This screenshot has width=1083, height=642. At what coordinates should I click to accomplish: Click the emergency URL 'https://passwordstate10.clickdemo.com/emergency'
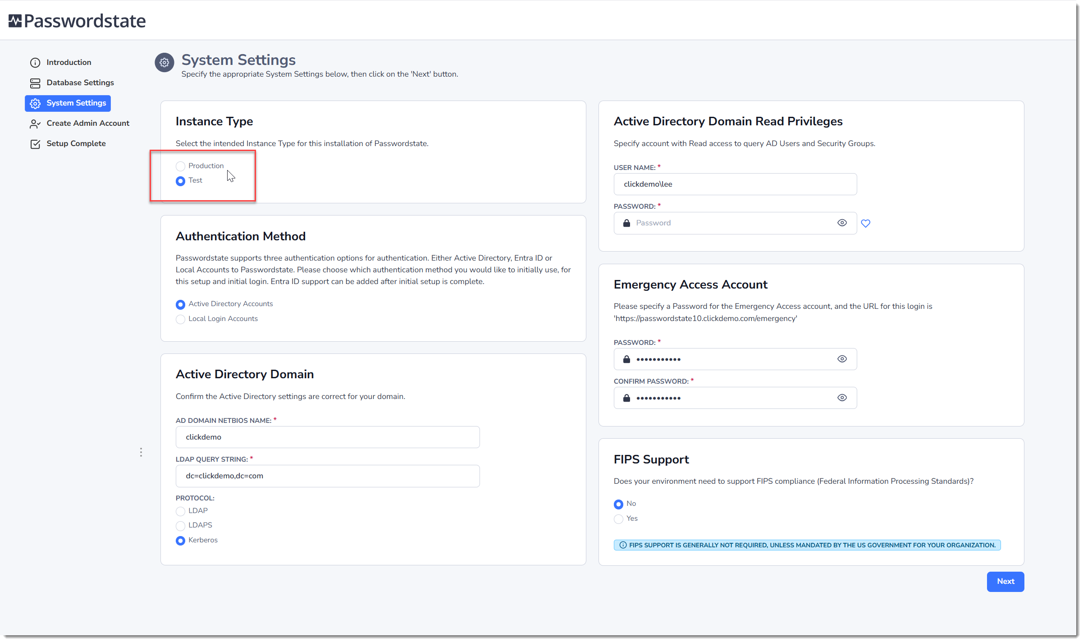pyautogui.click(x=705, y=318)
